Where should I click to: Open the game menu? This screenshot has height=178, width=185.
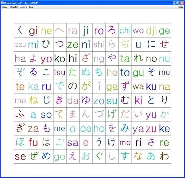click(4, 7)
